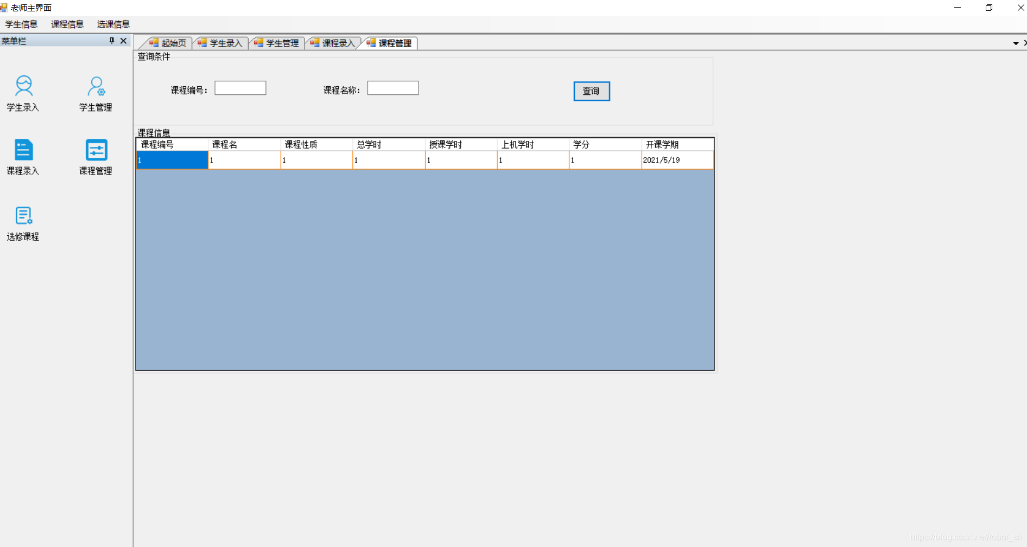The width and height of the screenshot is (1027, 547).
Task: Click the 课程名称 input field
Action: tap(393, 88)
